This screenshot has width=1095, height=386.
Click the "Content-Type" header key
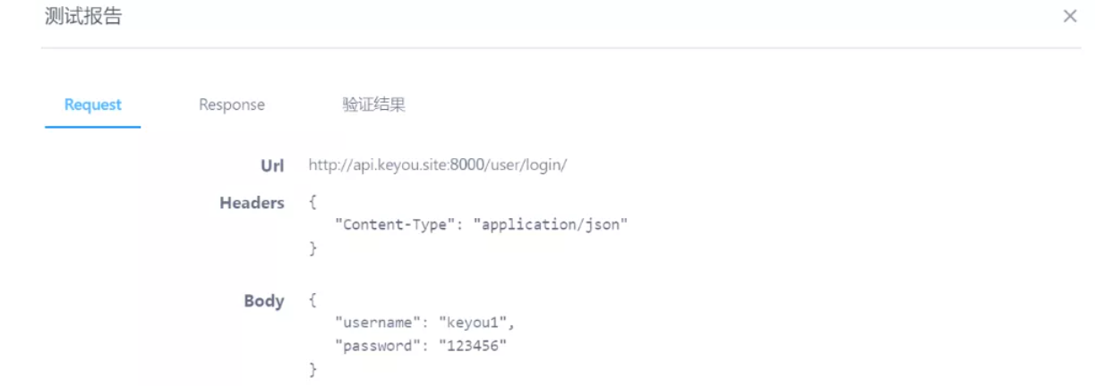(x=390, y=225)
